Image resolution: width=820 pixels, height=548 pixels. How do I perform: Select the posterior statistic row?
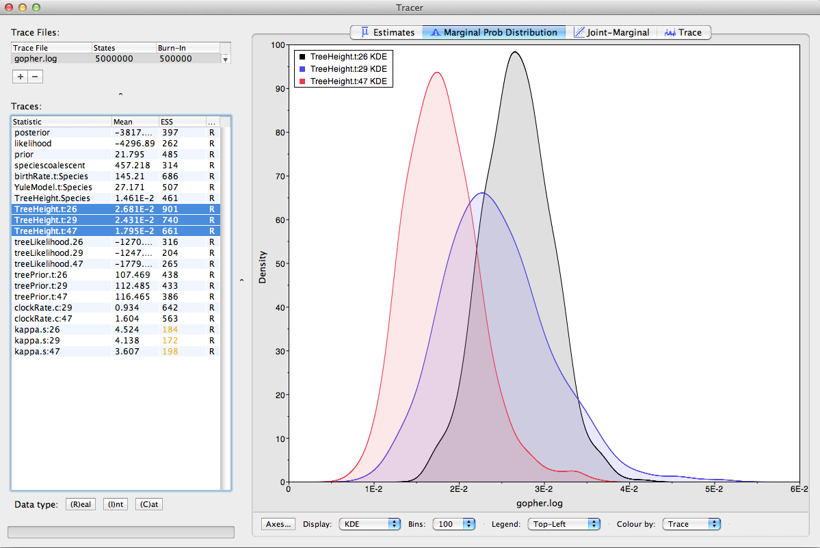tap(62, 133)
